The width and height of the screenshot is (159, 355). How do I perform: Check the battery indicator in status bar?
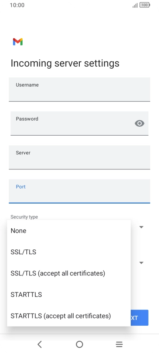(144, 5)
